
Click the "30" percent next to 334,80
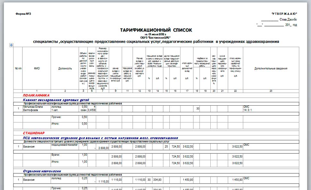(x=149, y=180)
